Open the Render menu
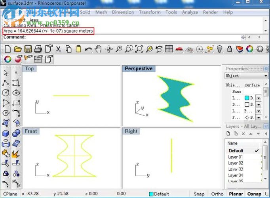This screenshot has width=270, height=198. click(x=211, y=12)
